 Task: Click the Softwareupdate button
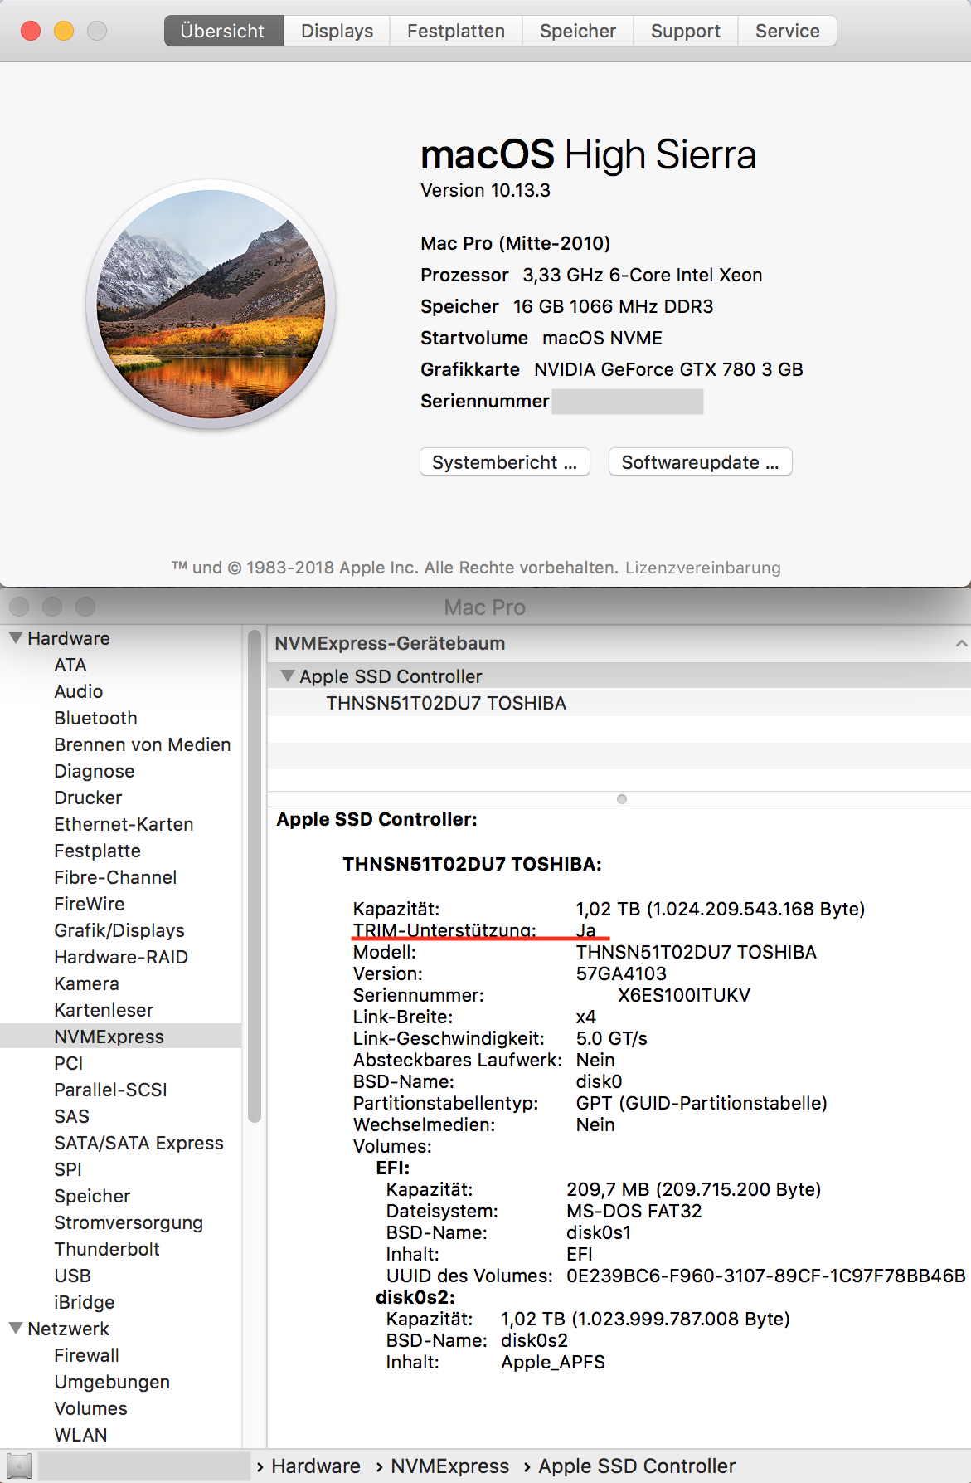coord(701,462)
